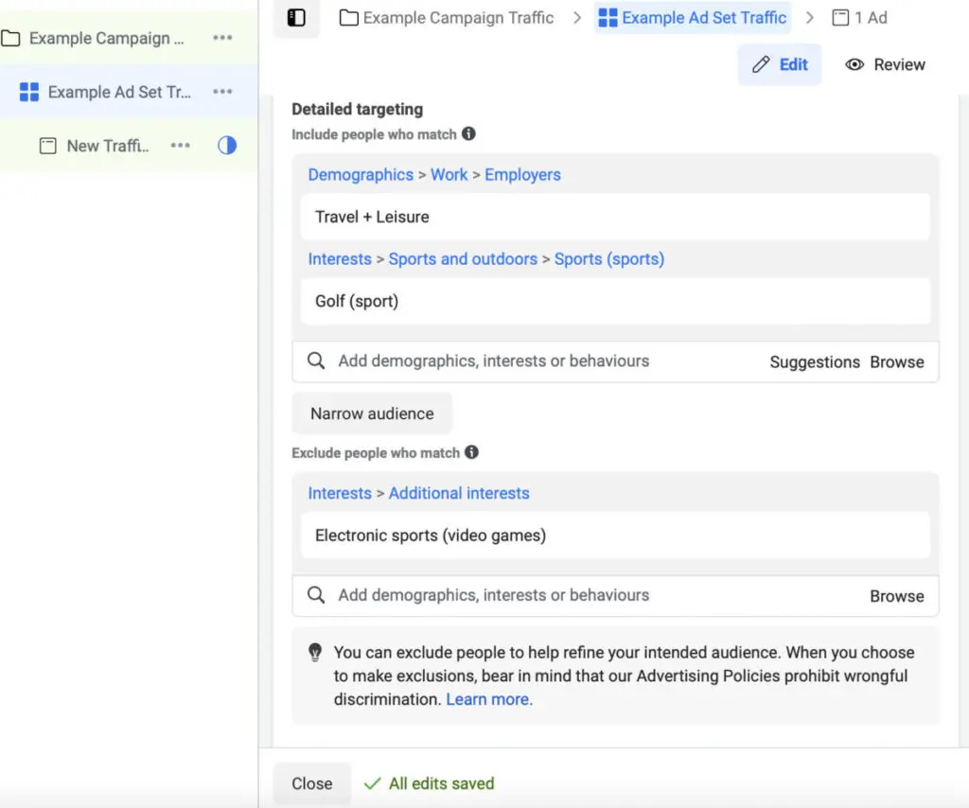Image resolution: width=969 pixels, height=808 pixels.
Task: Click the half-circle status icon on New Traffic ad
Action: point(227,146)
